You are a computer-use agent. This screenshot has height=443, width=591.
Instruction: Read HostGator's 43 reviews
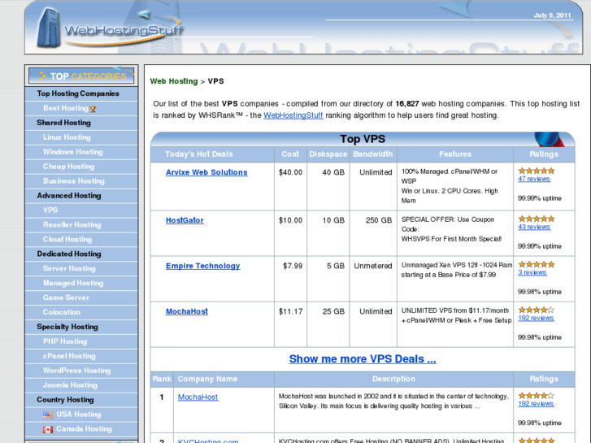534,227
